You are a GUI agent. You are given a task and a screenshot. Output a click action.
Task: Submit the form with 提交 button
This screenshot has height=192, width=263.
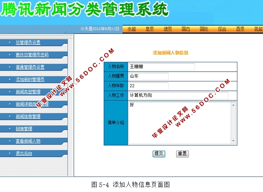click(x=159, y=154)
